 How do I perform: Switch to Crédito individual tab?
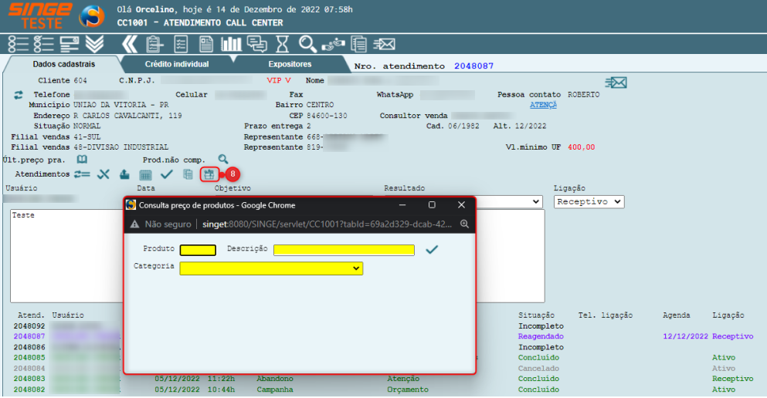177,64
